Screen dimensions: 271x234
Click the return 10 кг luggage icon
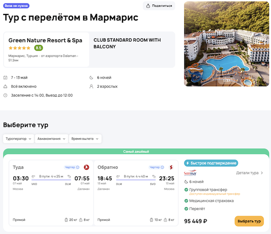150,220
